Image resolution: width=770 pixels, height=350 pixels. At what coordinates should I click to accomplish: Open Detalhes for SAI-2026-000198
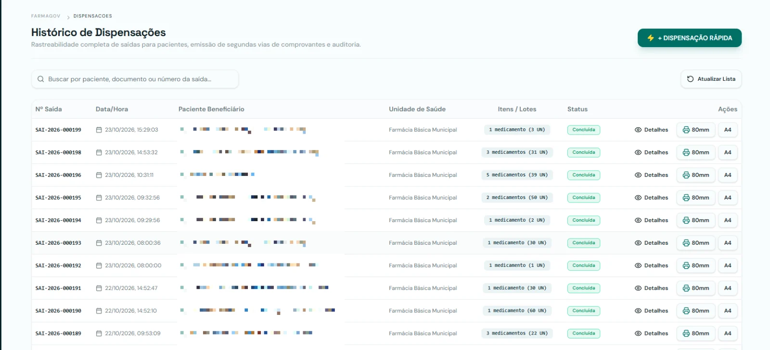pyautogui.click(x=651, y=152)
